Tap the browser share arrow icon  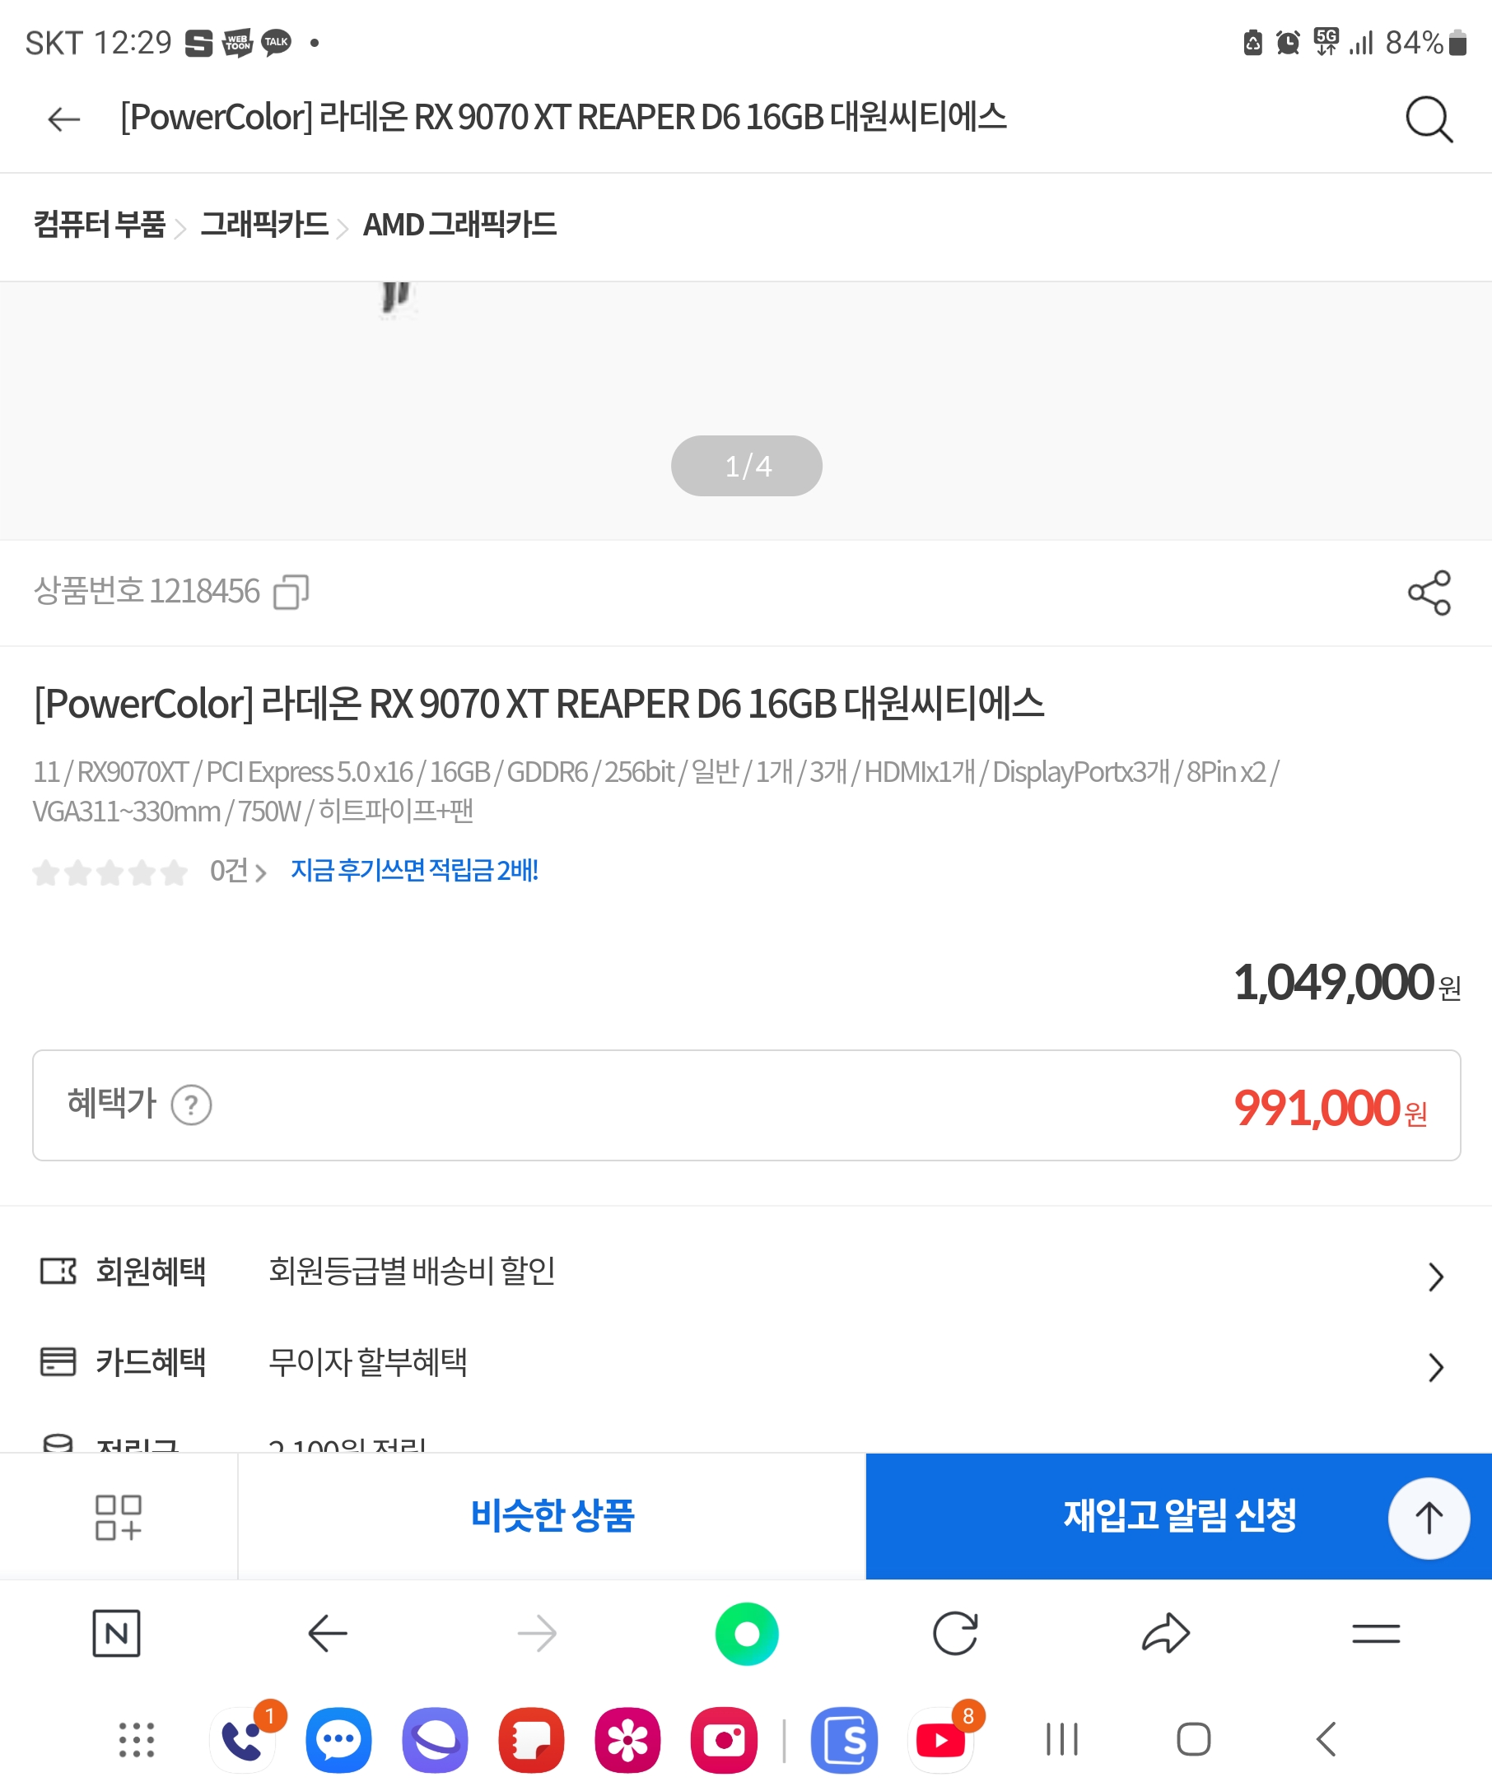[1165, 1633]
